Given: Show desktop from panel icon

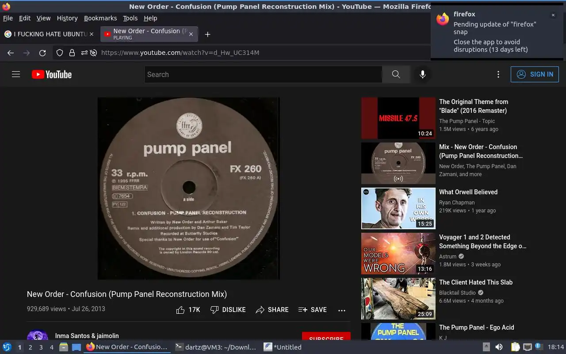Looking at the screenshot, I should pyautogui.click(x=76, y=347).
